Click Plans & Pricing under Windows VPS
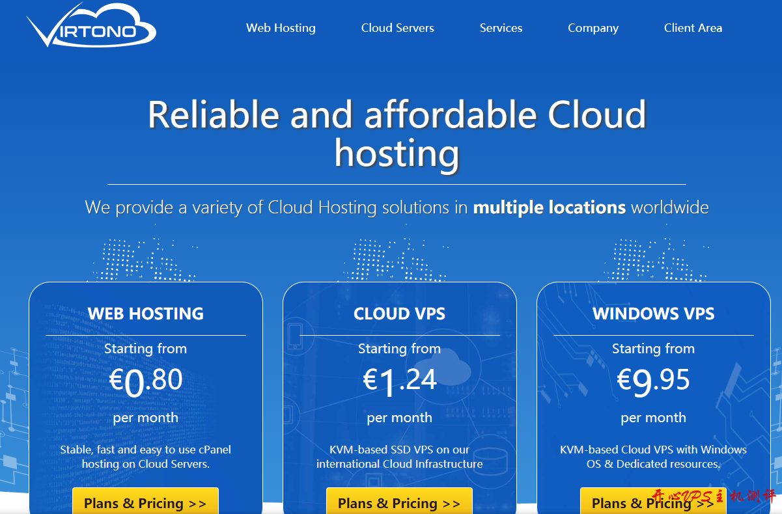This screenshot has height=514, width=782. click(x=653, y=501)
